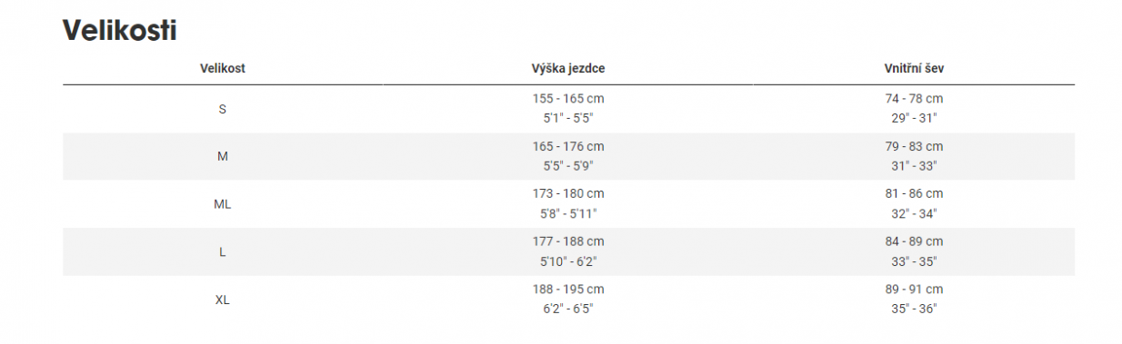Click the Velikosti heading
The width and height of the screenshot is (1122, 344).
(119, 30)
